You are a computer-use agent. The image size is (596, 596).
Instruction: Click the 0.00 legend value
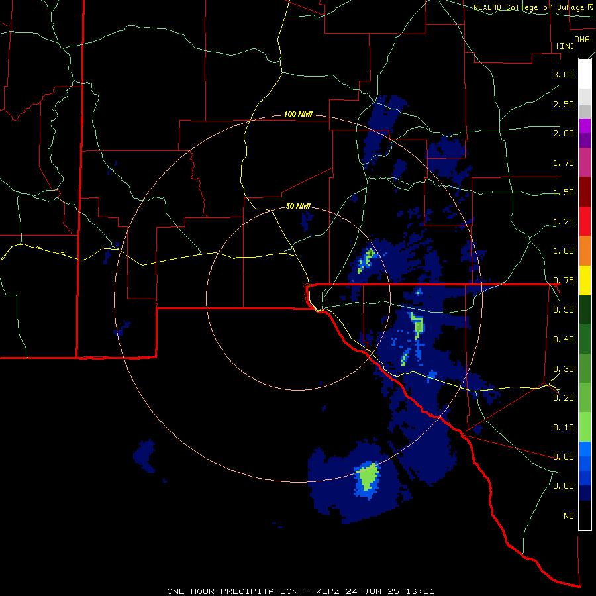[x=564, y=486]
